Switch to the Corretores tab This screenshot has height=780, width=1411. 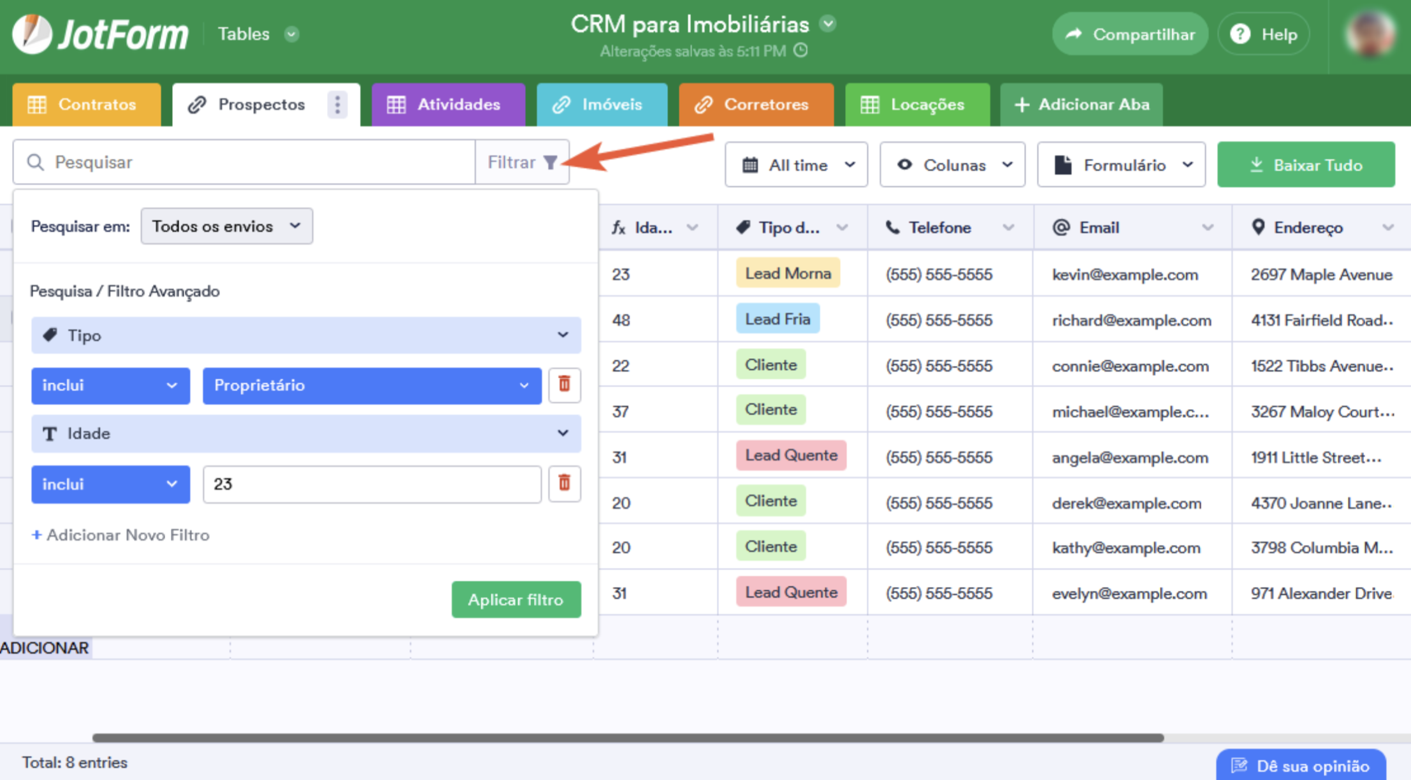click(756, 105)
